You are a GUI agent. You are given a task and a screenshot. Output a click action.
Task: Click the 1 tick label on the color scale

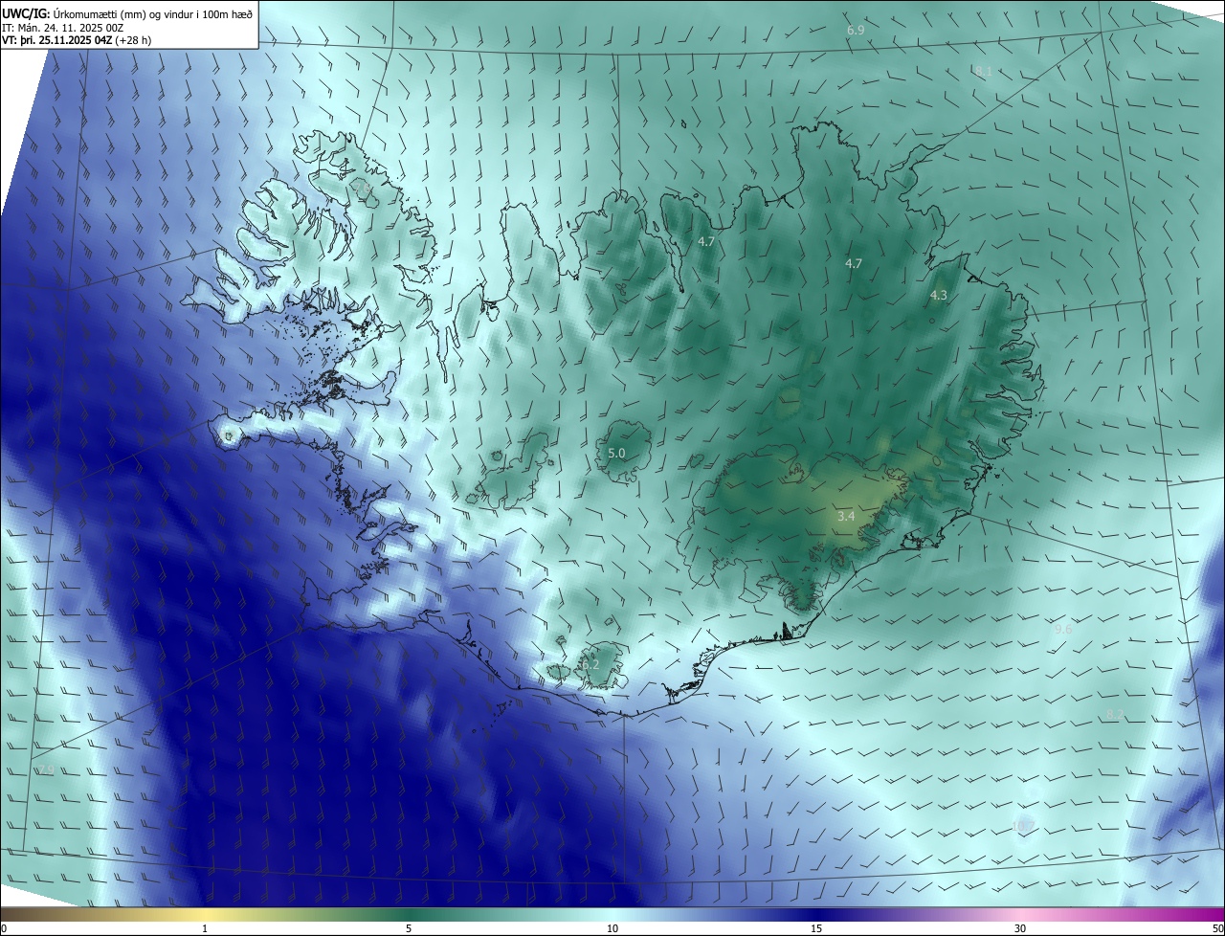[205, 929]
